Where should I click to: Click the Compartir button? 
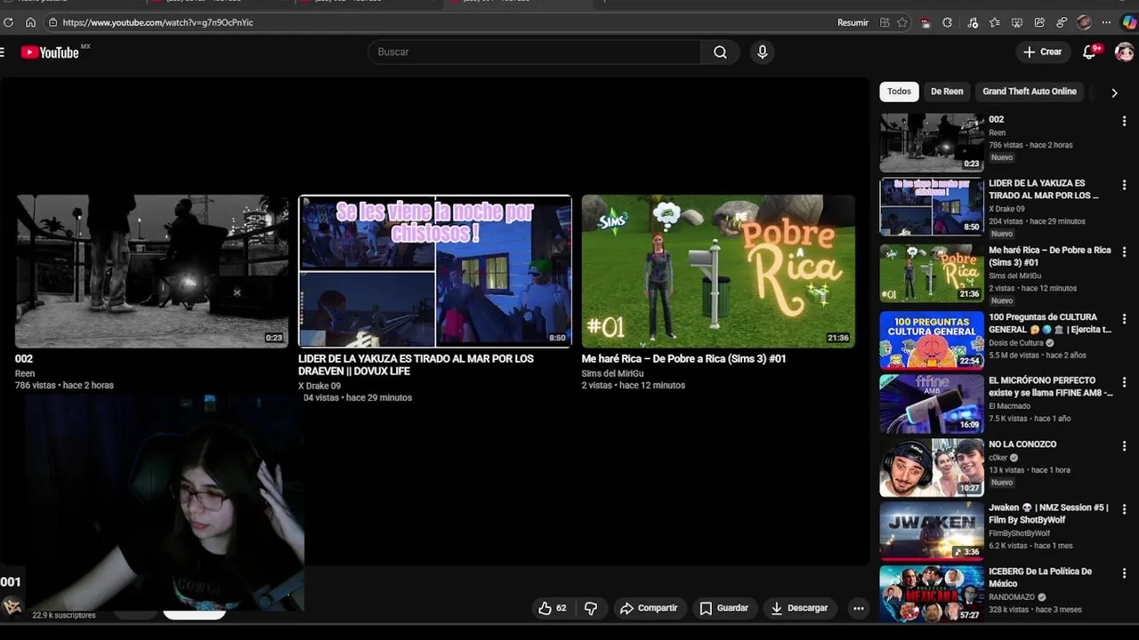click(649, 608)
